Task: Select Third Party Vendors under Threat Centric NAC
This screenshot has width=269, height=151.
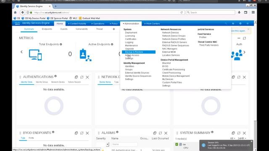Action: tap(209, 45)
